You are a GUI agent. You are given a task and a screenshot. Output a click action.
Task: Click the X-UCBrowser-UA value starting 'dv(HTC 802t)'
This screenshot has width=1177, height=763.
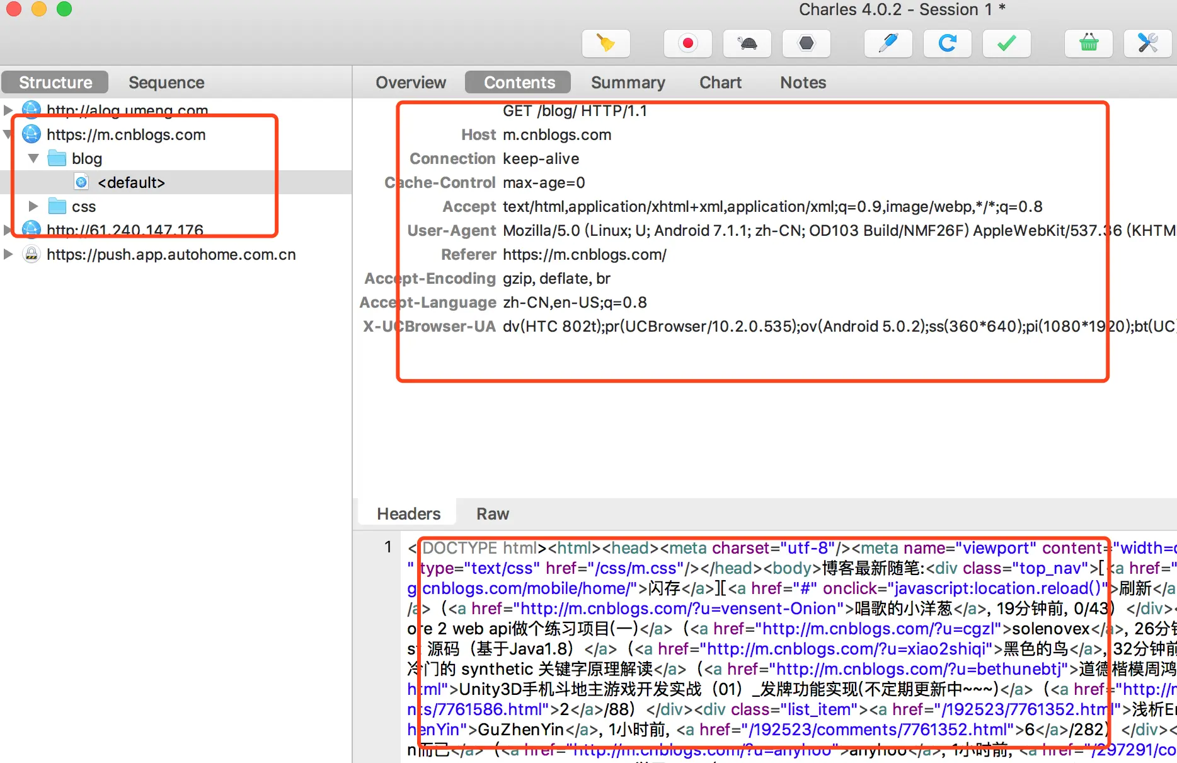click(x=839, y=327)
